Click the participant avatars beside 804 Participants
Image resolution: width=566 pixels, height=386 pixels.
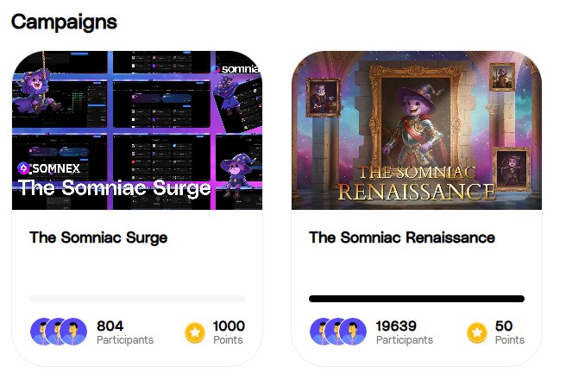59,332
